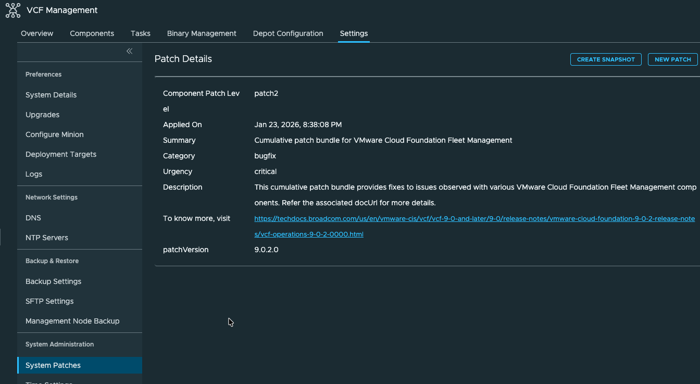Image resolution: width=700 pixels, height=384 pixels.
Task: Select System Details in sidebar
Action: 51,95
